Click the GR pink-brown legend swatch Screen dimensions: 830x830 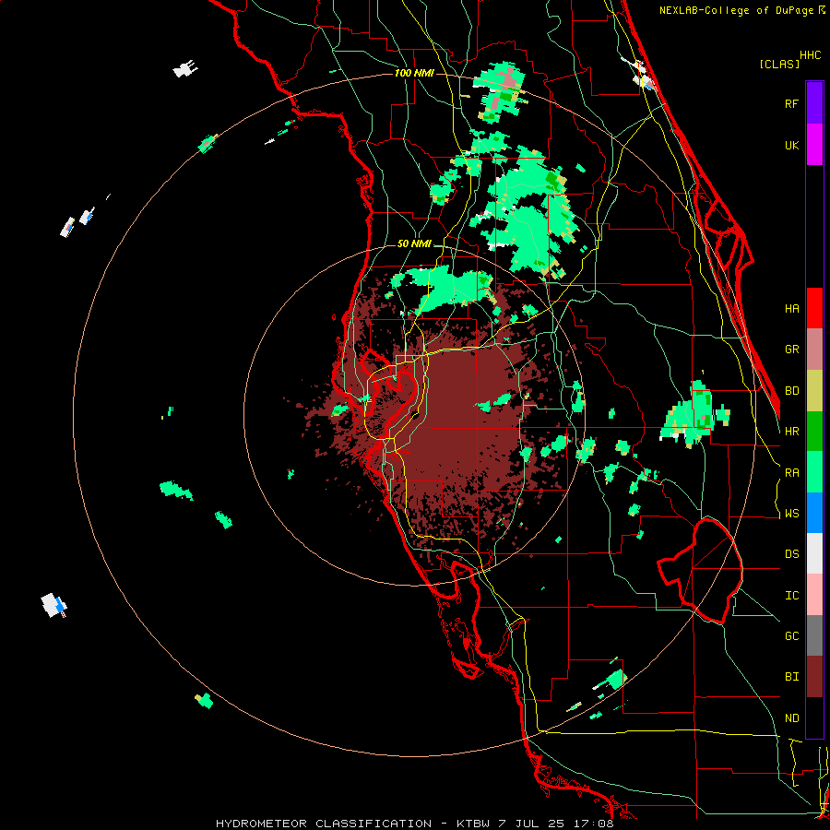pos(814,350)
